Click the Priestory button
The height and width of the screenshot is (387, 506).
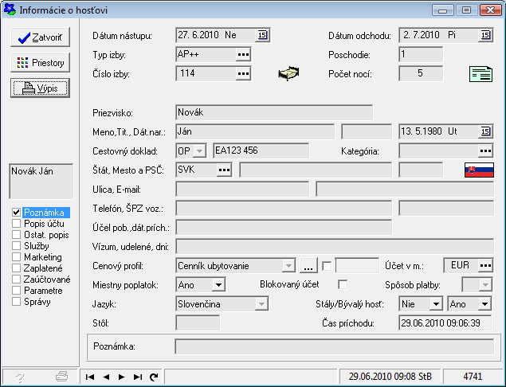tap(40, 63)
